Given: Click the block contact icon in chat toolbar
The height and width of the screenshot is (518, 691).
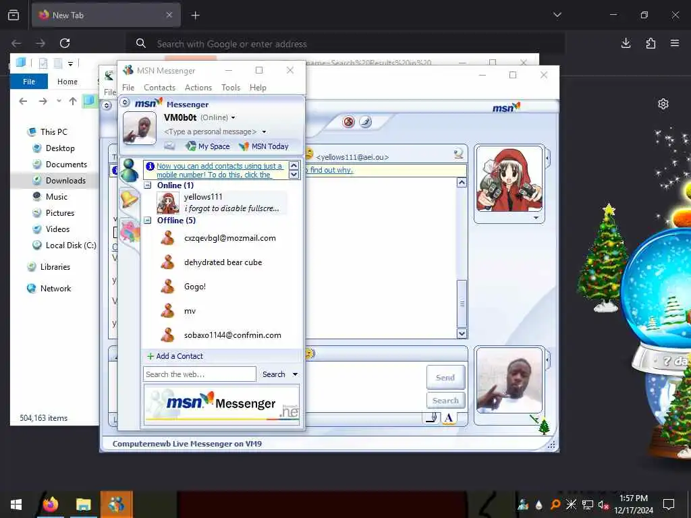Looking at the screenshot, I should click(348, 122).
